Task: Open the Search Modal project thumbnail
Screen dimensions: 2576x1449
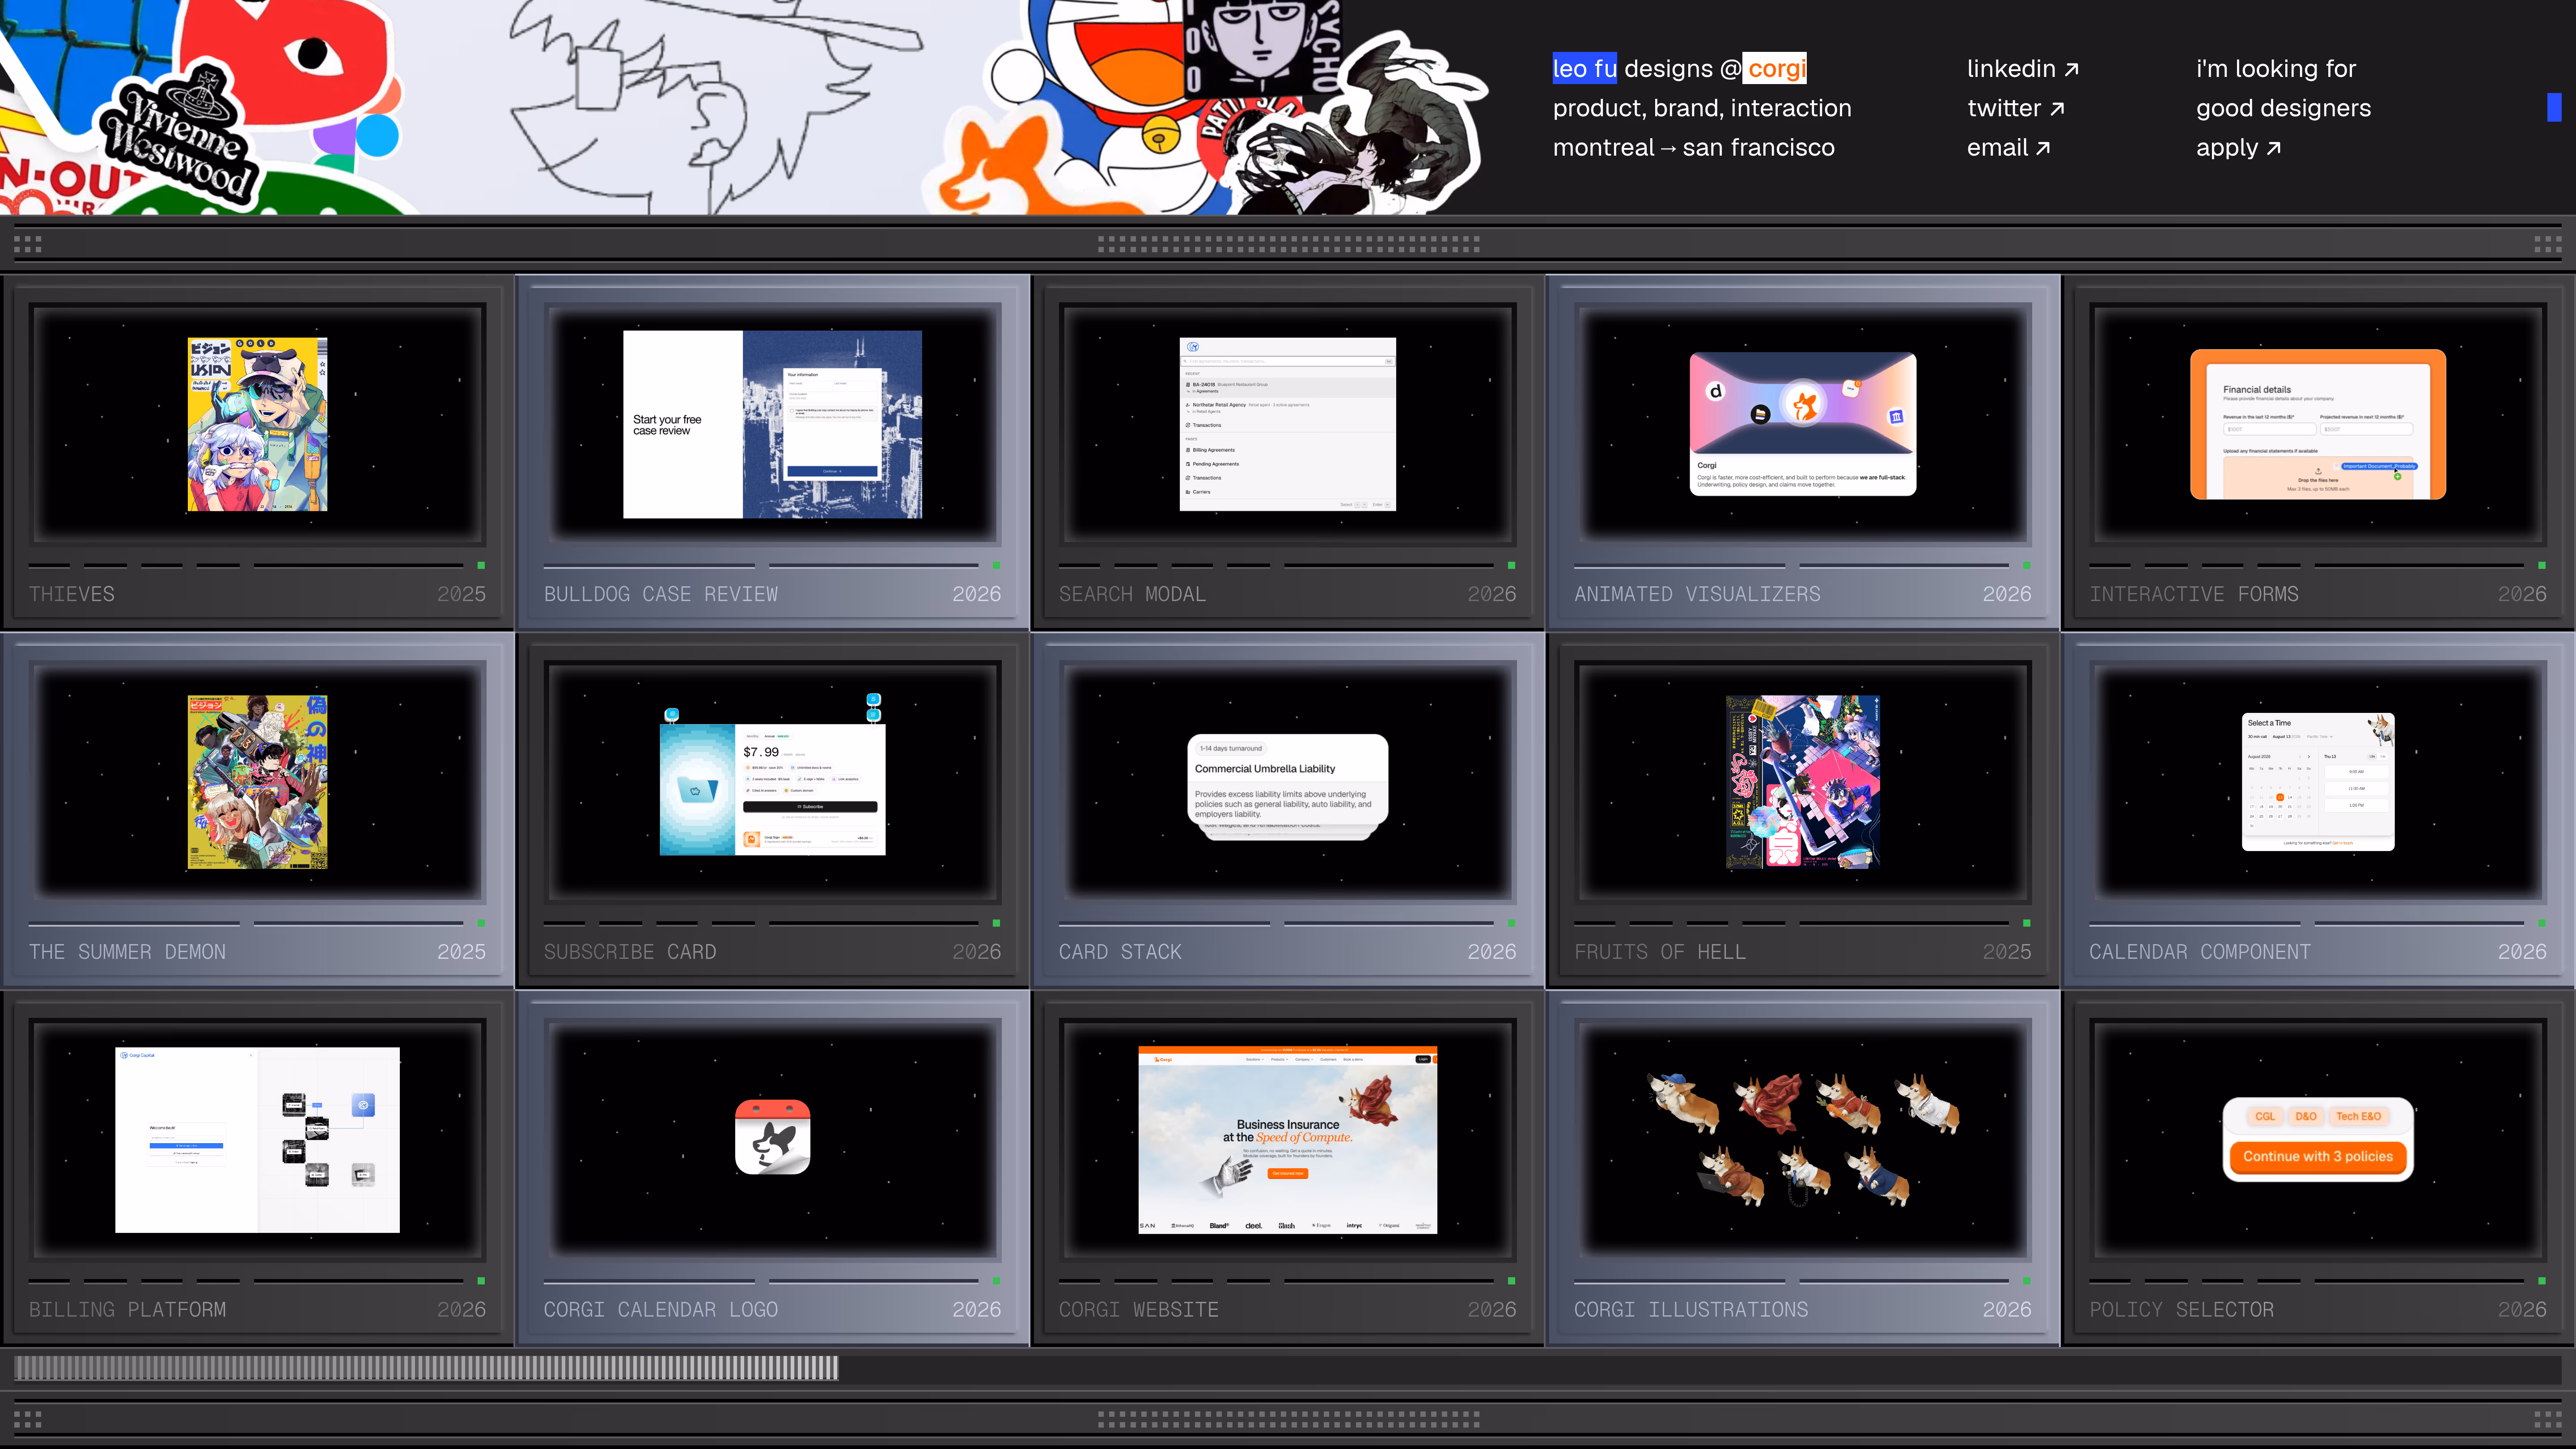Action: point(1287,424)
